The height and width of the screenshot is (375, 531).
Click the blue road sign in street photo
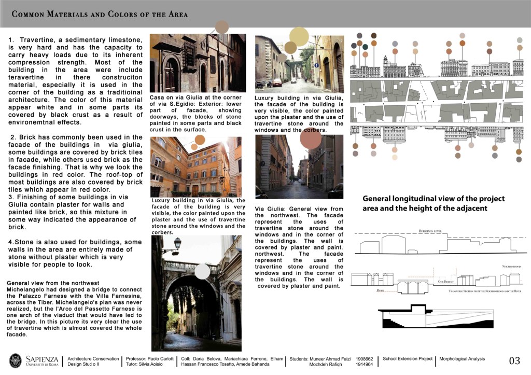pos(316,65)
